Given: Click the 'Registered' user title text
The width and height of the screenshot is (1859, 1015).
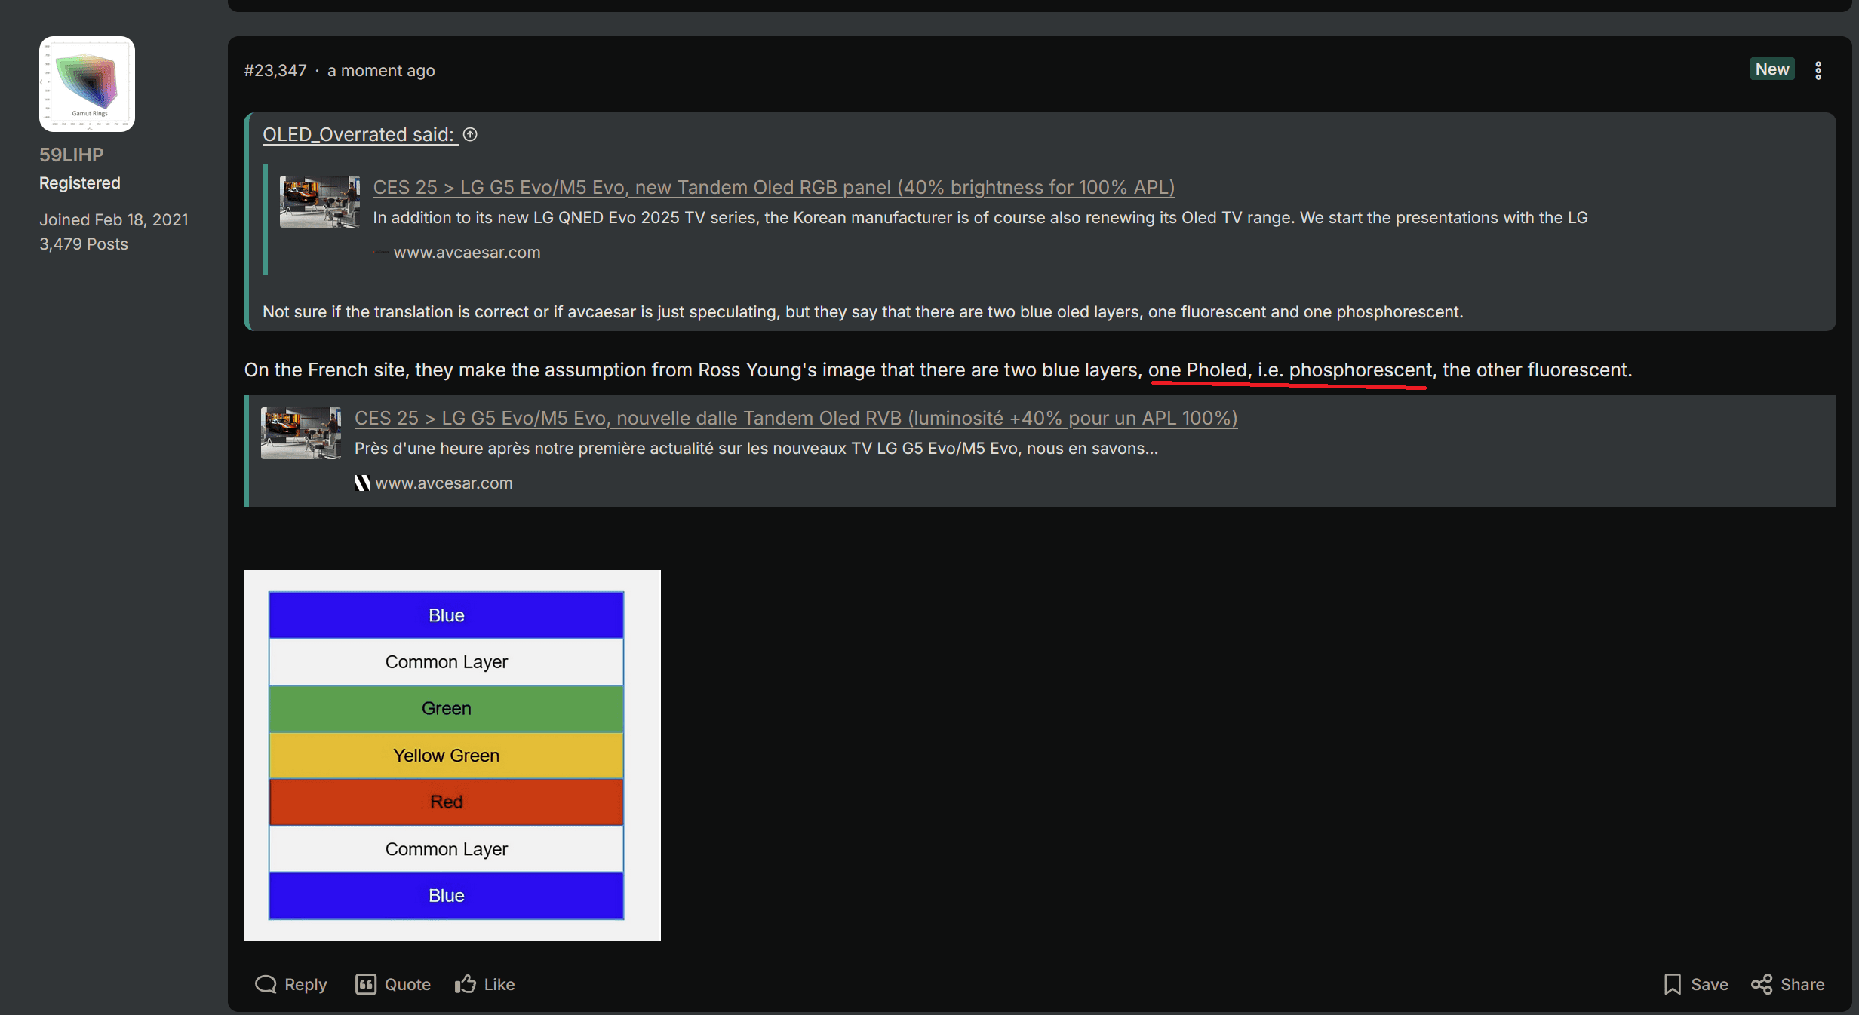Looking at the screenshot, I should click(x=80, y=183).
